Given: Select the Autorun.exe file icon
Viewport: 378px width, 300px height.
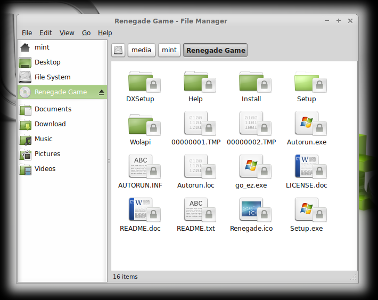Looking at the screenshot, I should coord(306,125).
